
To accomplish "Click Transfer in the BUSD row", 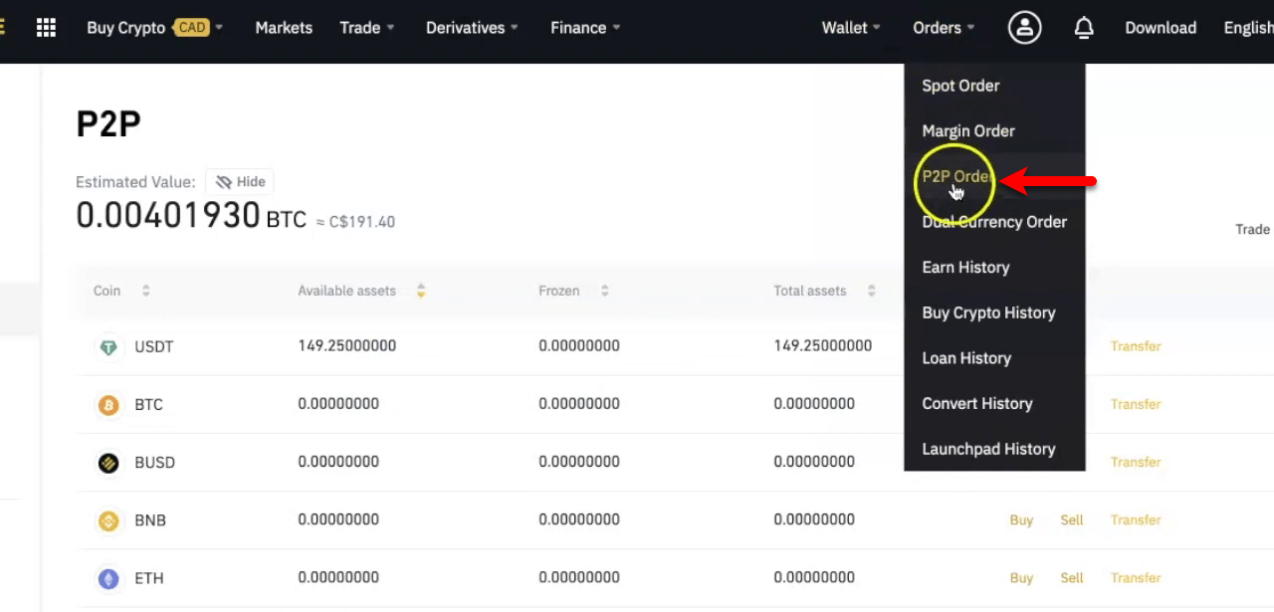I will (1136, 462).
